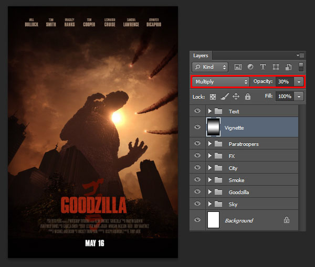The width and height of the screenshot is (315, 267).
Task: Hide the Vignette layer
Action: point(197,127)
